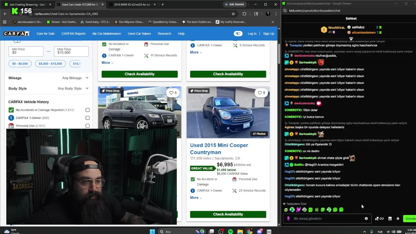This screenshot has height=234, width=416.
Task: Expand More on the top-left listing
Action: point(107,62)
